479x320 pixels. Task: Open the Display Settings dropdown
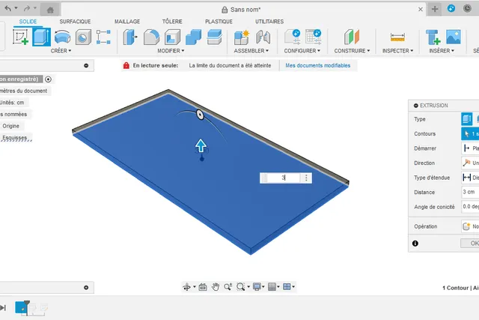(x=258, y=287)
